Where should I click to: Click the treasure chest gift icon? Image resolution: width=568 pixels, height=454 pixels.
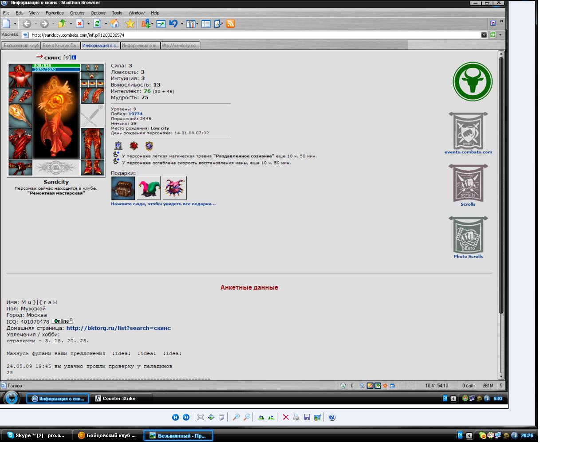123,188
